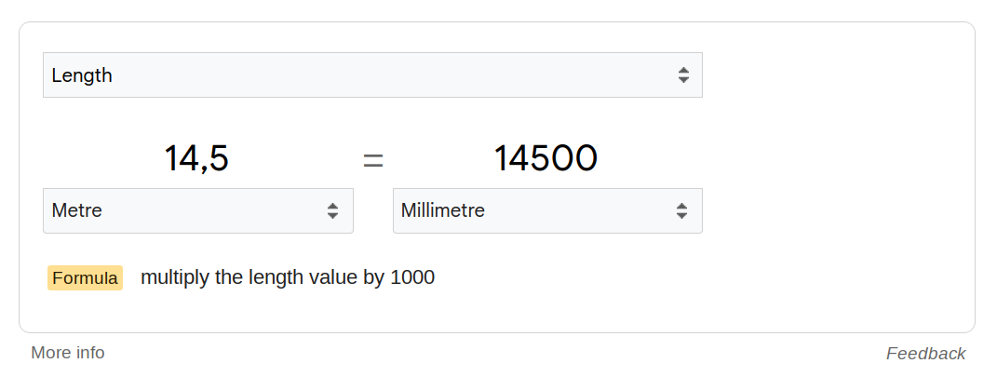Screen dimensions: 997x377
Task: Click the equals sign between the values
Action: coord(373,160)
